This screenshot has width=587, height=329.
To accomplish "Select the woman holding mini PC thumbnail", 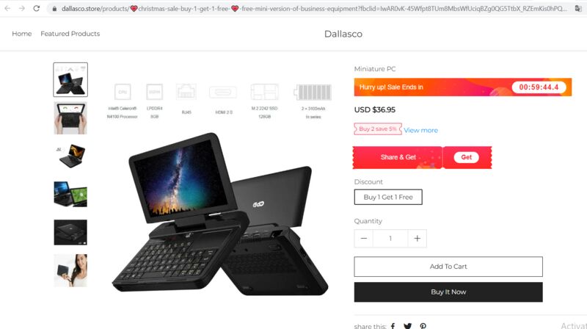I will point(70,270).
